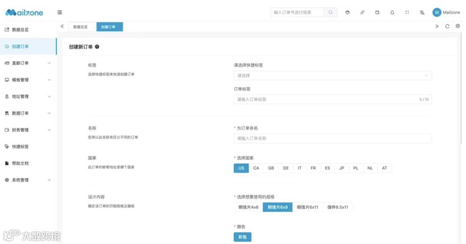
Task: Click the link icon in the header
Action: (362, 12)
